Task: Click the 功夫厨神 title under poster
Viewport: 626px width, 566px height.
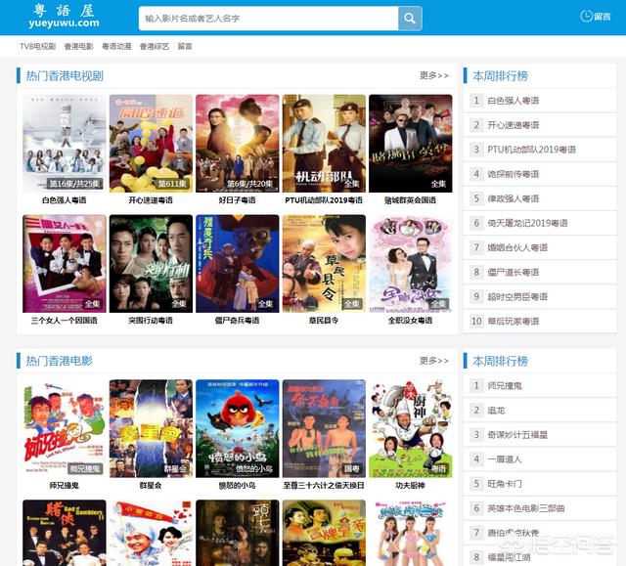Action: [411, 486]
